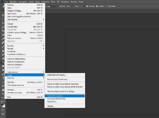Select the Magic Wand tool
Screen dimensions: 159x118
[x=3, y=27]
